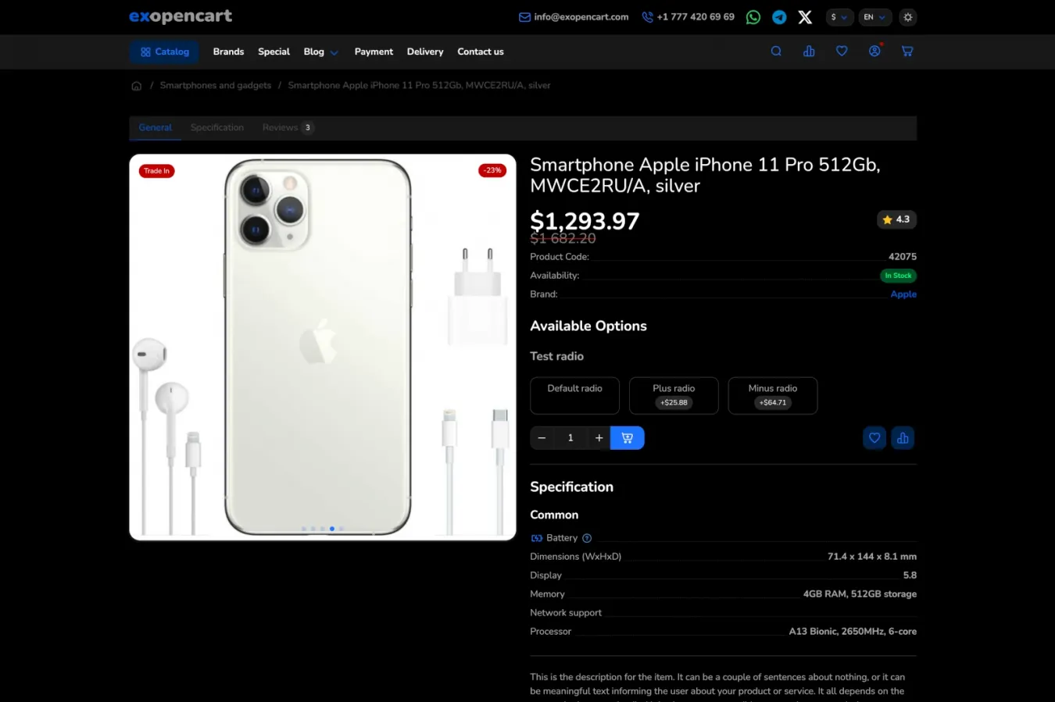Image resolution: width=1055 pixels, height=702 pixels.
Task: Click the +1 777 420 69 69 phone link
Action: (x=688, y=17)
